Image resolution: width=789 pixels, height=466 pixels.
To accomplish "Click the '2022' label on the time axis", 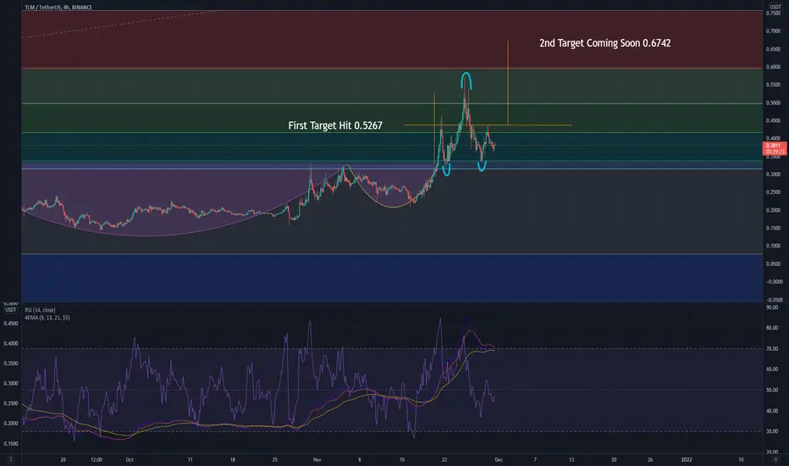I will pyautogui.click(x=687, y=459).
